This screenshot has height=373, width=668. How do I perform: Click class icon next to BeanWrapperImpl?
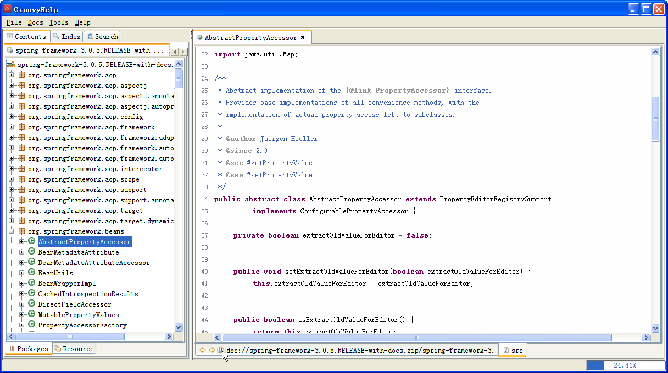pos(32,284)
